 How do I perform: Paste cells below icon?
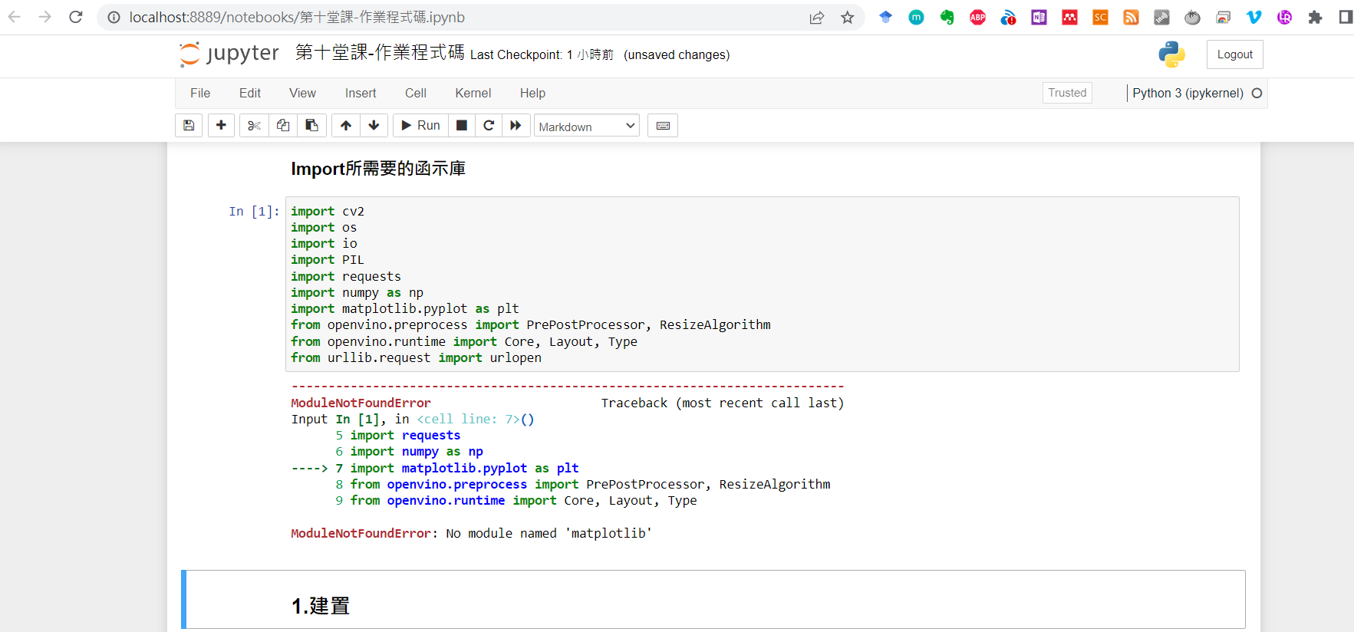pyautogui.click(x=312, y=126)
